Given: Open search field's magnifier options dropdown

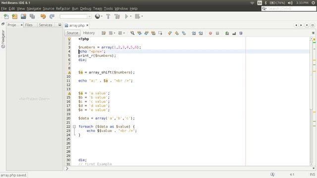Looking at the screenshot, I should pyautogui.click(x=264, y=8).
